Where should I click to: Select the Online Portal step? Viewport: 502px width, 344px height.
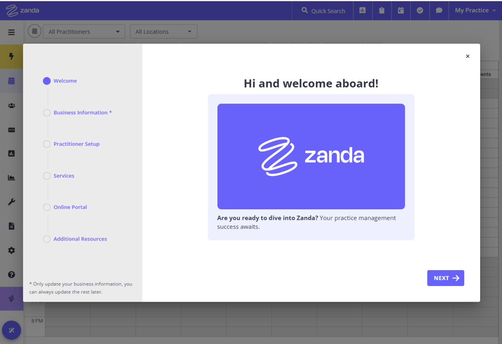(70, 207)
